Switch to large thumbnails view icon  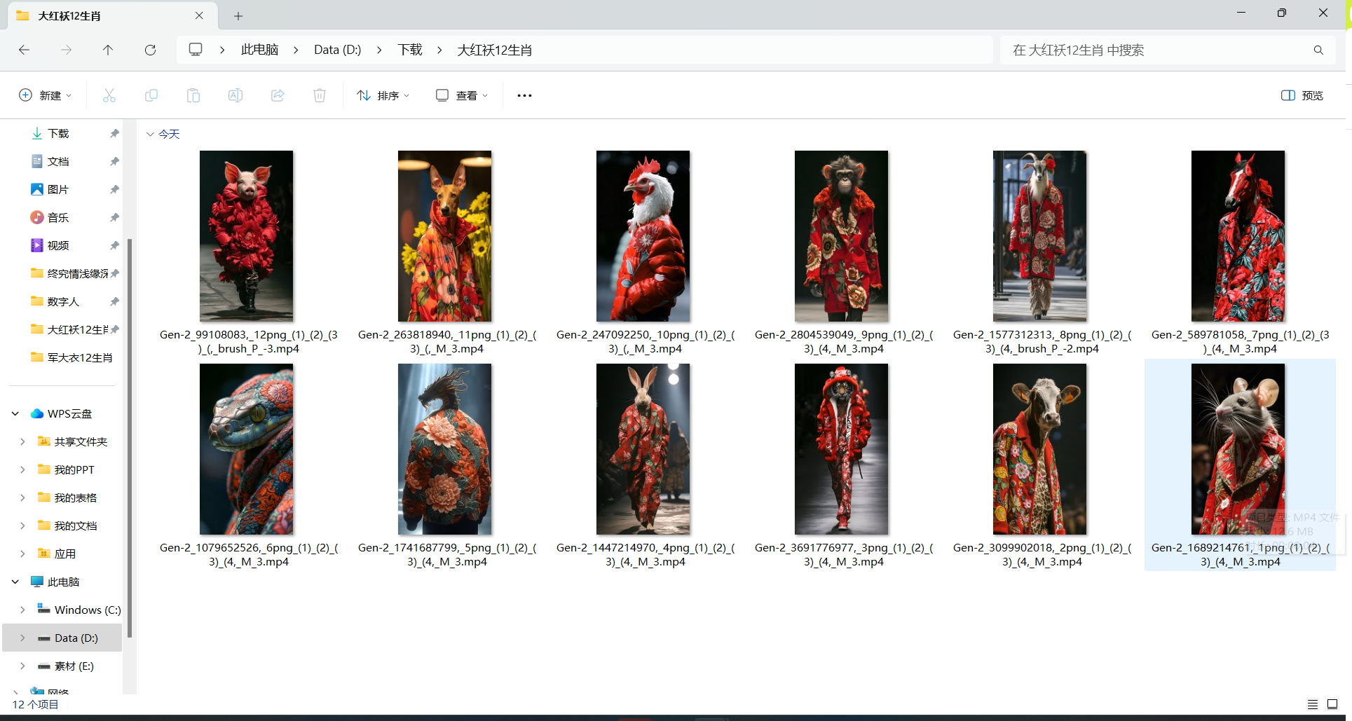[1332, 704]
